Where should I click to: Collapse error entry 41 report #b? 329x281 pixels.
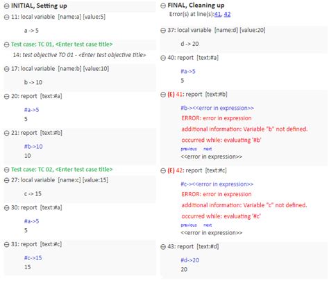(163, 95)
